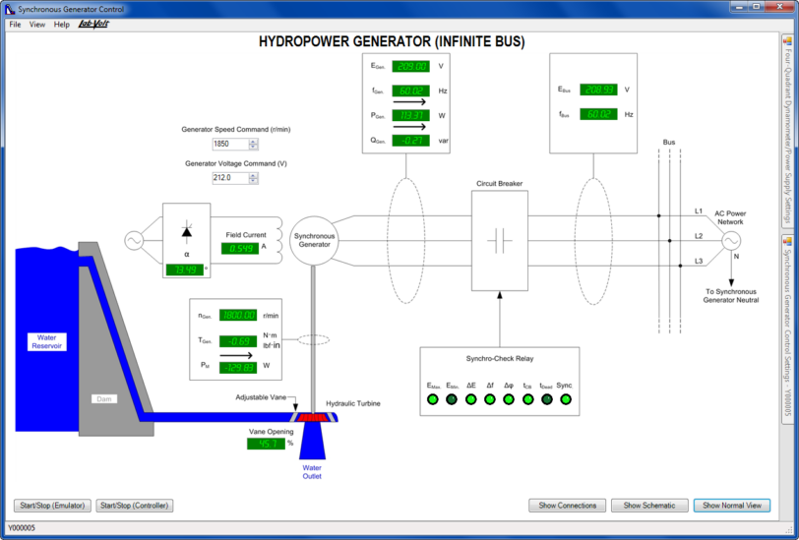This screenshot has height=540, width=799.
Task: Click the EGen. voltage display 209.00
Action: 410,66
